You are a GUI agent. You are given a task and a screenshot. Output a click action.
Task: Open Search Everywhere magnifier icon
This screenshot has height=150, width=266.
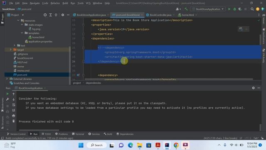tap(252, 9)
